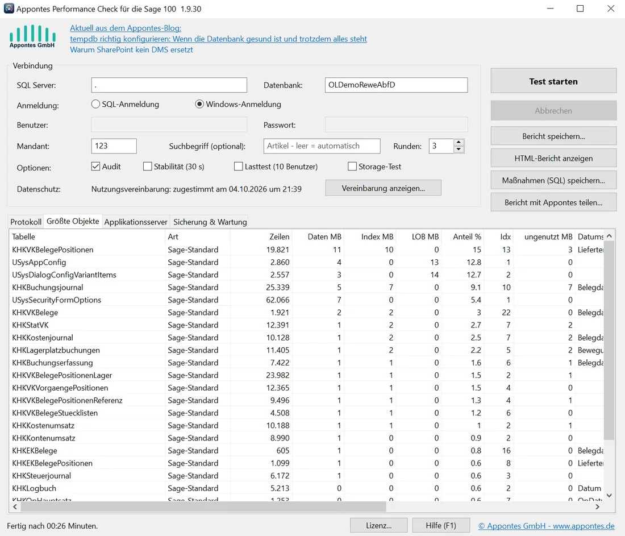Click the horizontal scrollbar right arrow
The image size is (625, 536).
[597, 506]
